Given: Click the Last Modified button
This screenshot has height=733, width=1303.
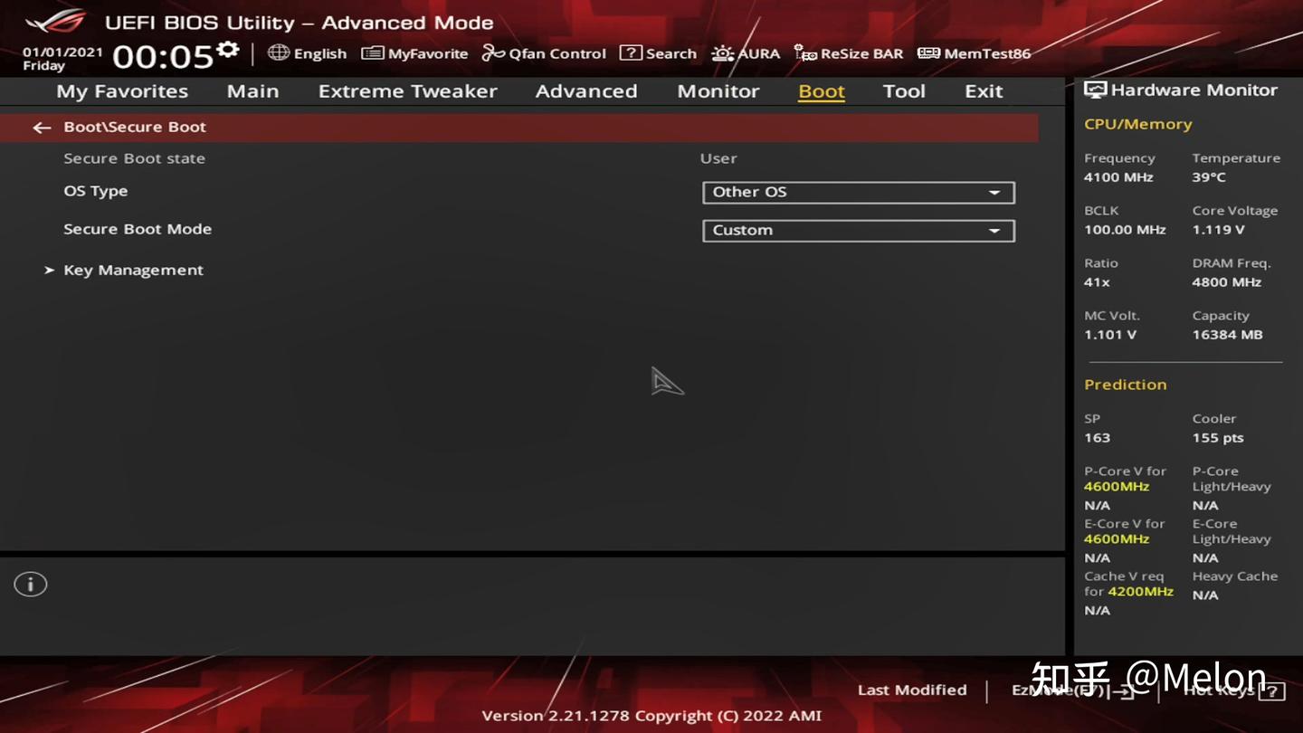Looking at the screenshot, I should coord(912,690).
